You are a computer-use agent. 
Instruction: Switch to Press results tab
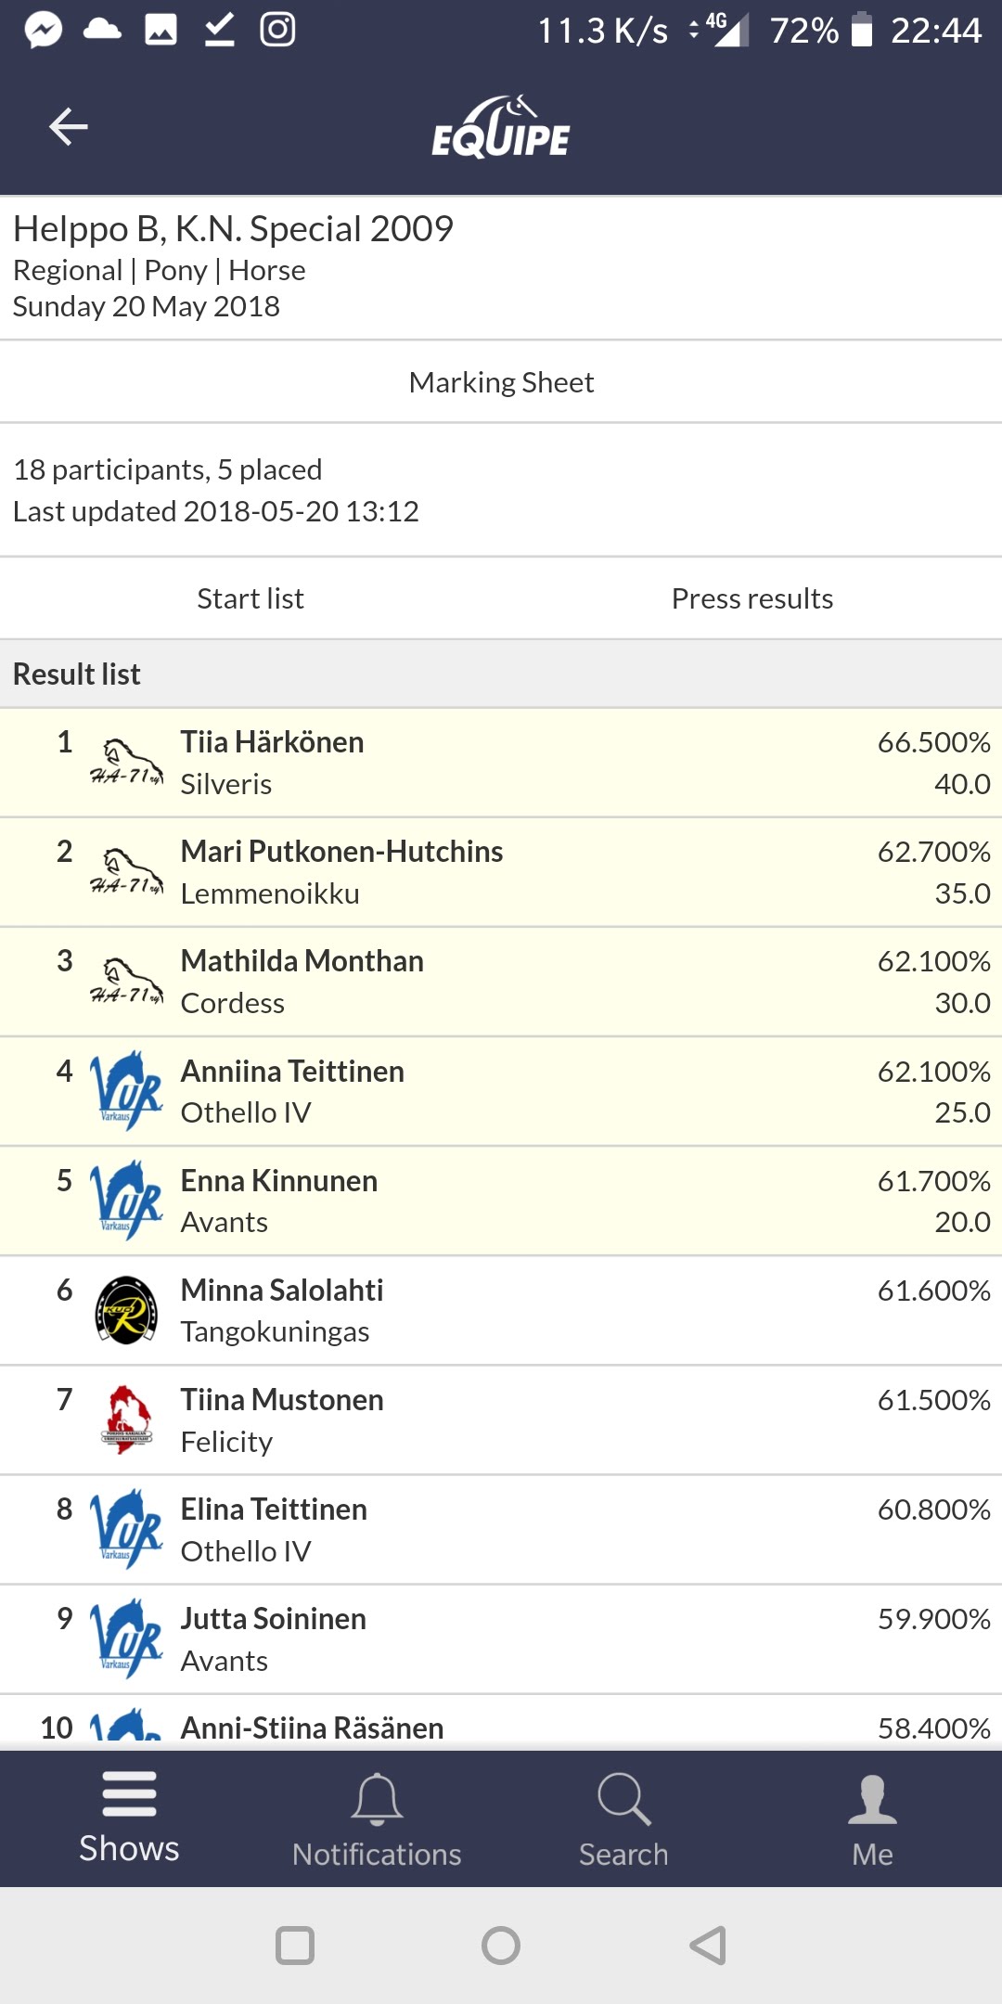coord(751,598)
